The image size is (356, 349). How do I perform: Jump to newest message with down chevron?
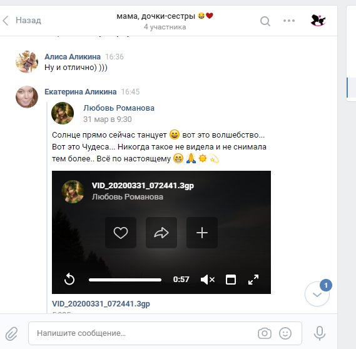[x=317, y=295]
